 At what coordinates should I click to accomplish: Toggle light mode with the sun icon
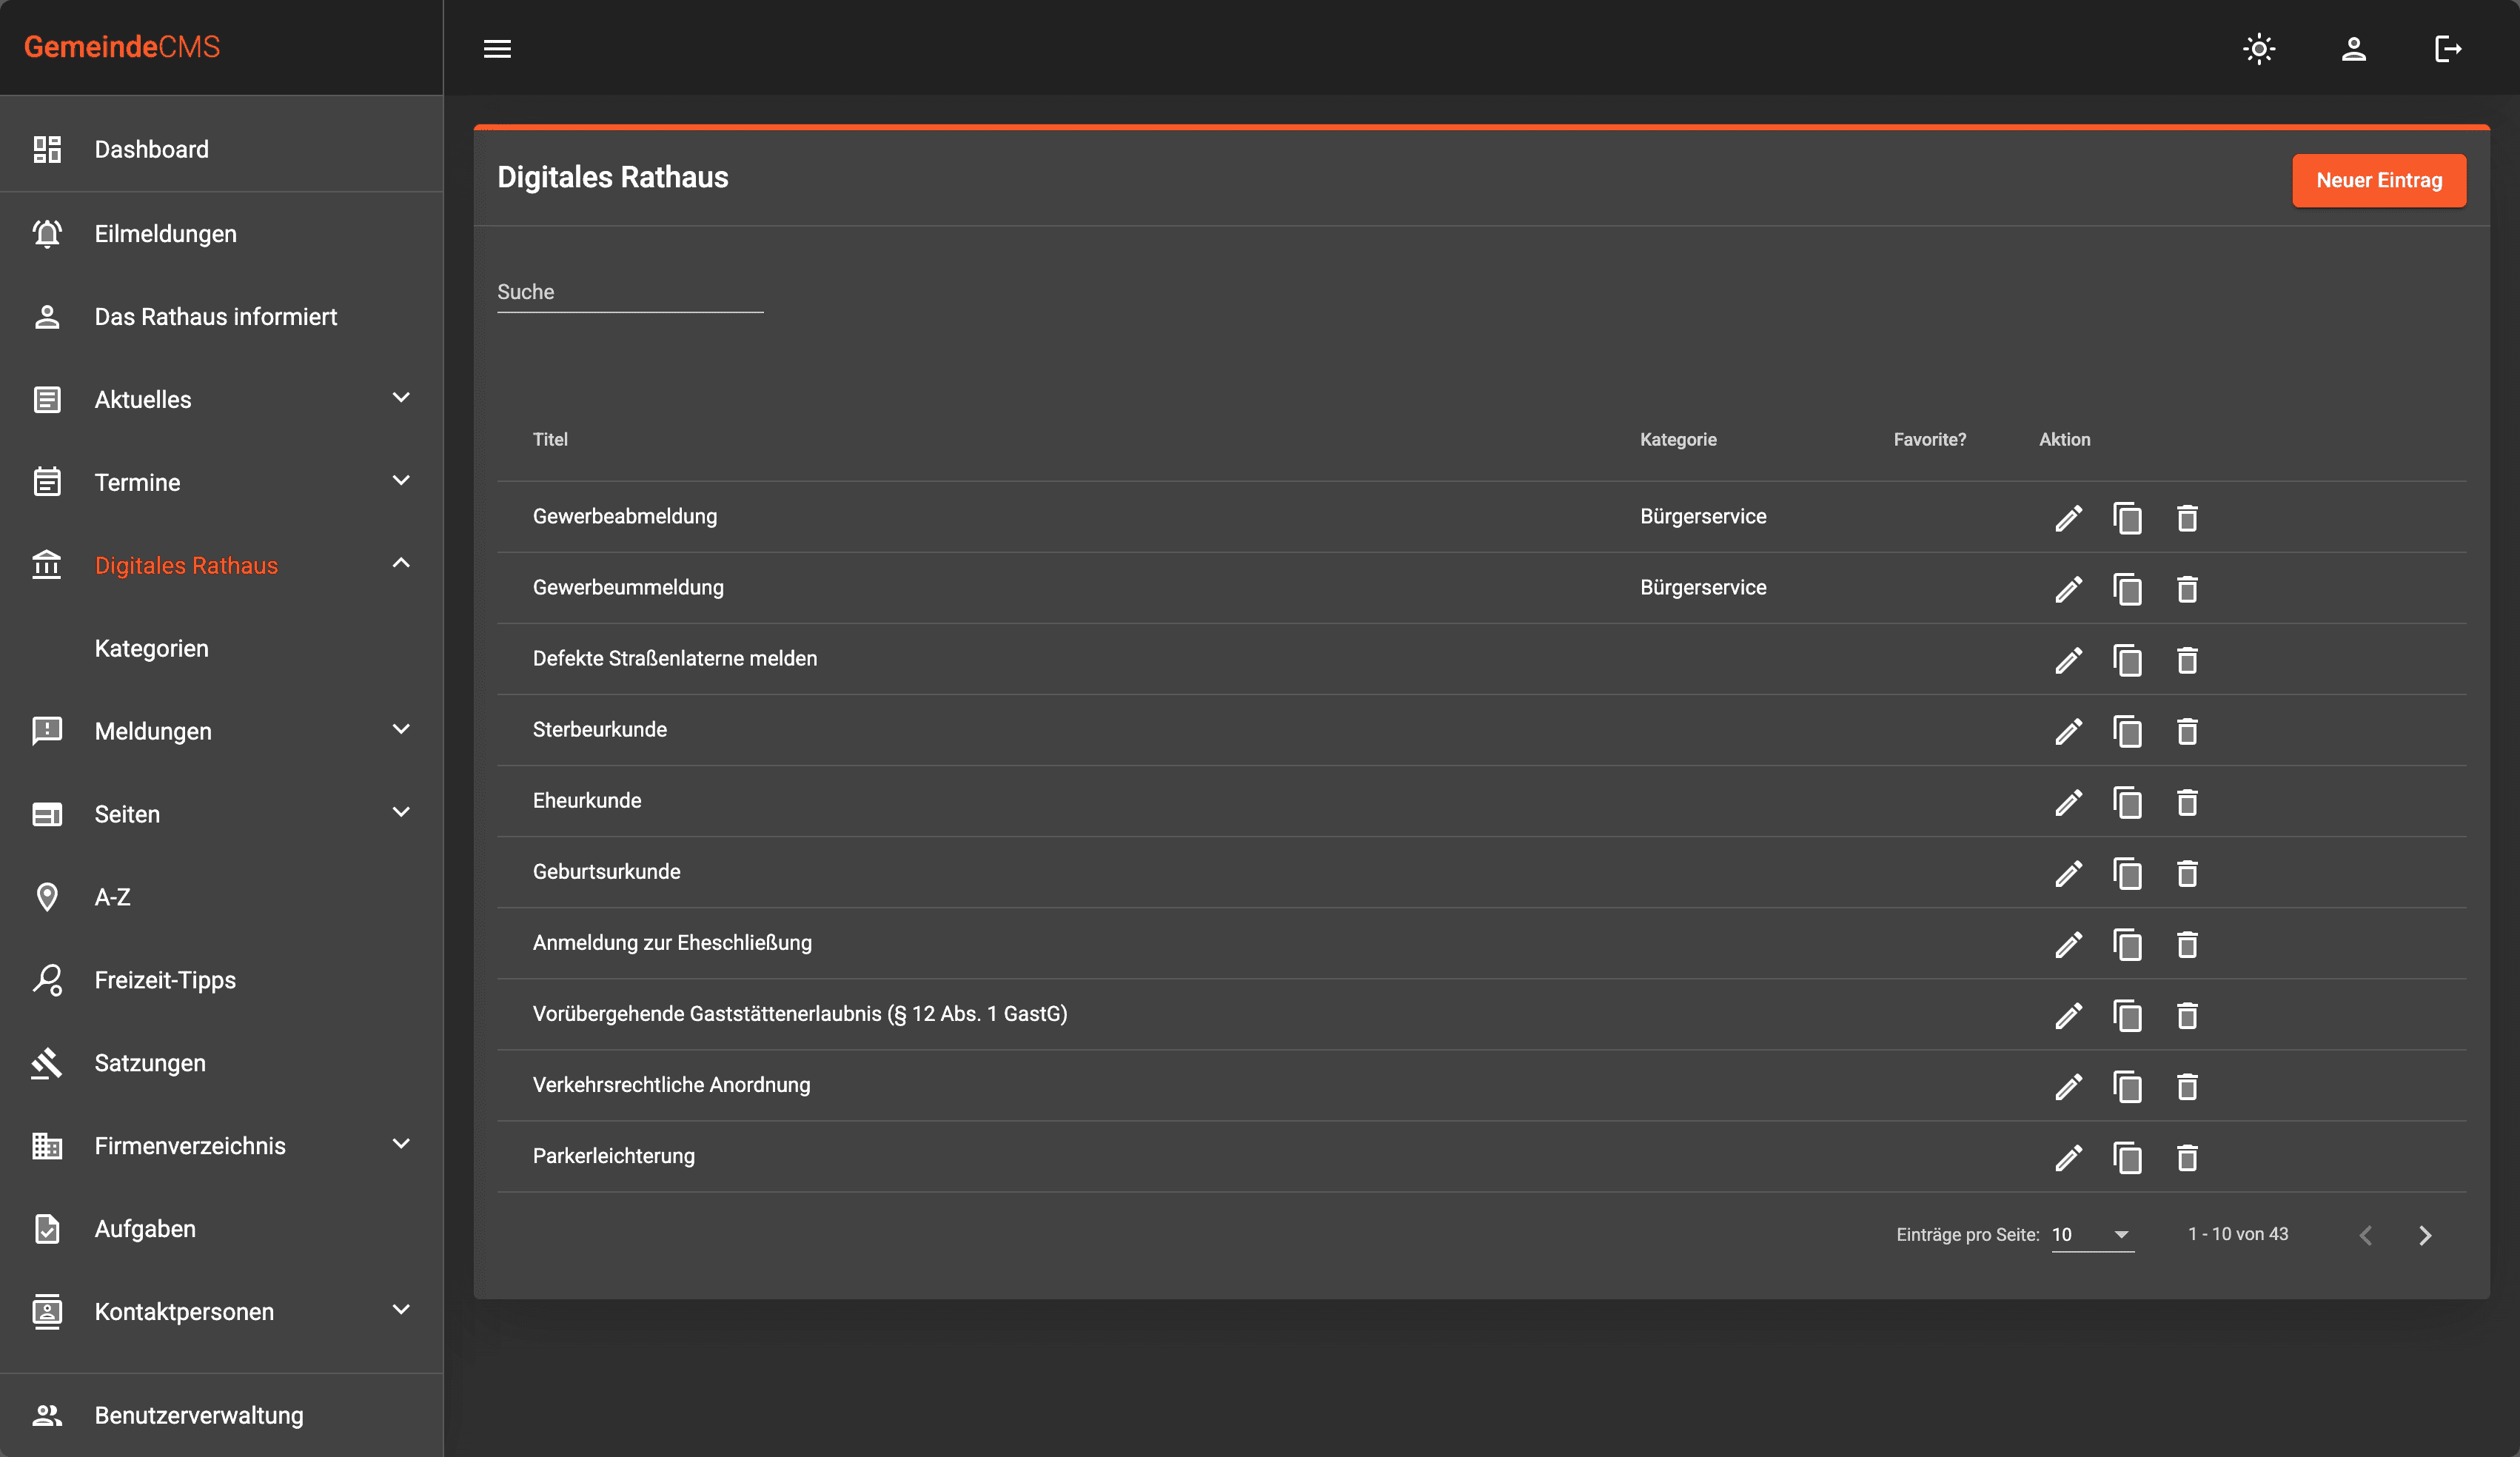(2258, 48)
